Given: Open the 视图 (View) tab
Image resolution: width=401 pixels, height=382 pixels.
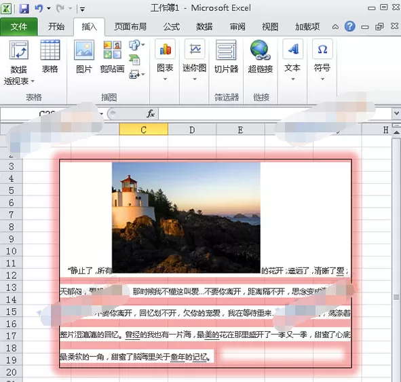Looking at the screenshot, I should point(270,26).
